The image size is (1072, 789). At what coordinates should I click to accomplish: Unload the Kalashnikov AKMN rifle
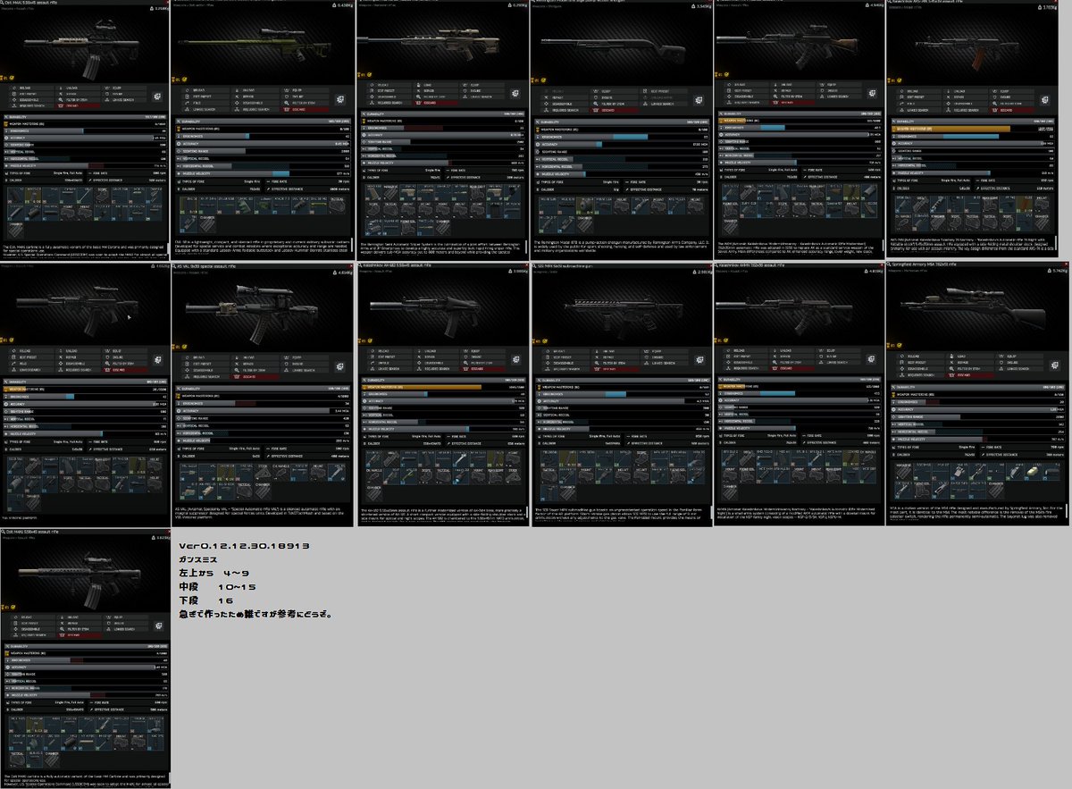tap(792, 350)
